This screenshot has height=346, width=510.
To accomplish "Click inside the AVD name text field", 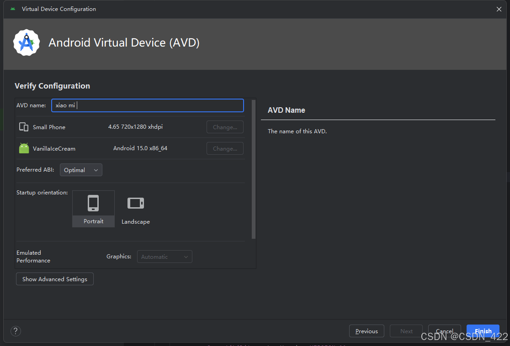I will (x=147, y=105).
